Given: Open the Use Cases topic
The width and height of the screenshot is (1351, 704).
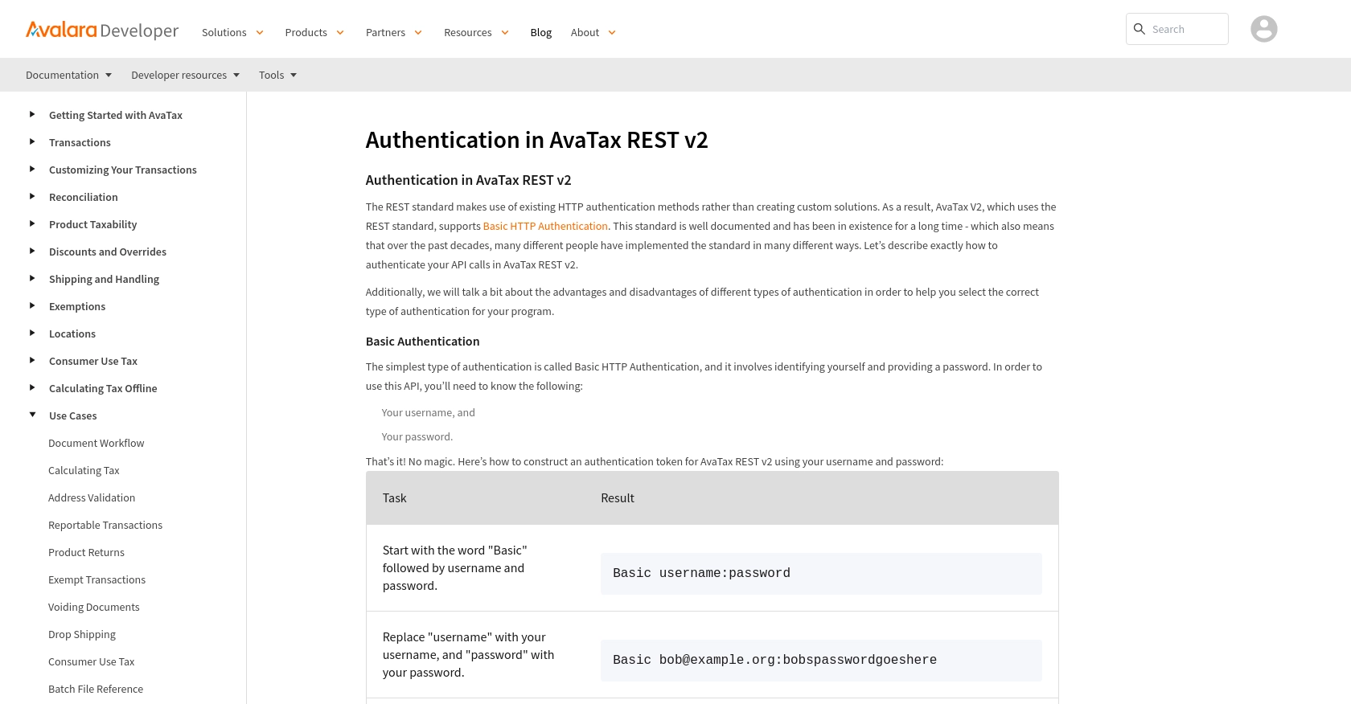Looking at the screenshot, I should [72, 415].
